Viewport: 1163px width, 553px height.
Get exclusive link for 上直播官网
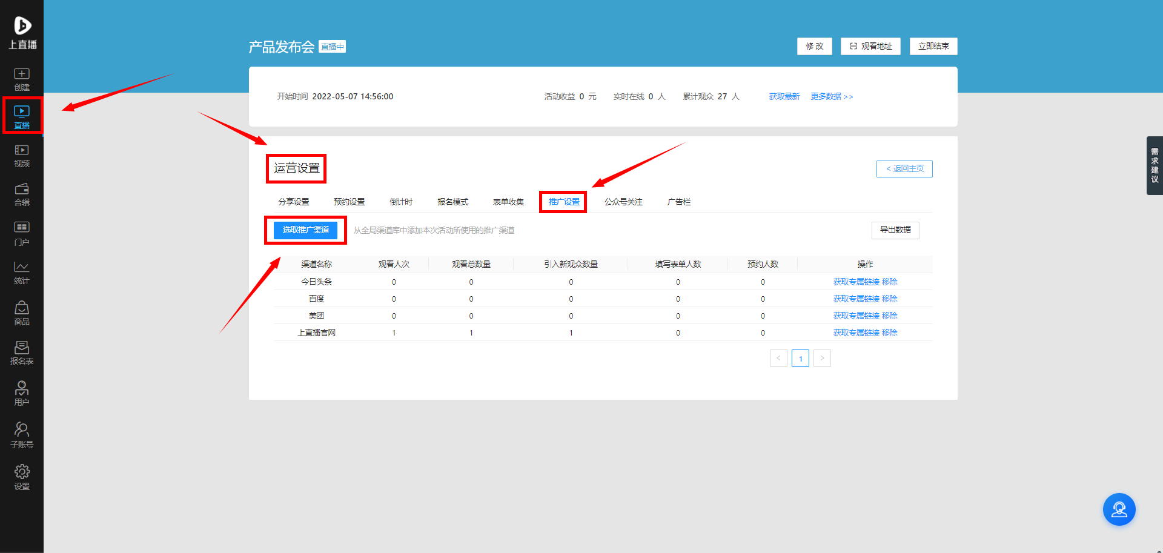click(x=857, y=333)
